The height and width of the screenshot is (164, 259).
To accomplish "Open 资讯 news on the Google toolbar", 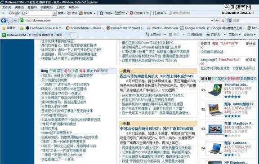I will point(72,13).
